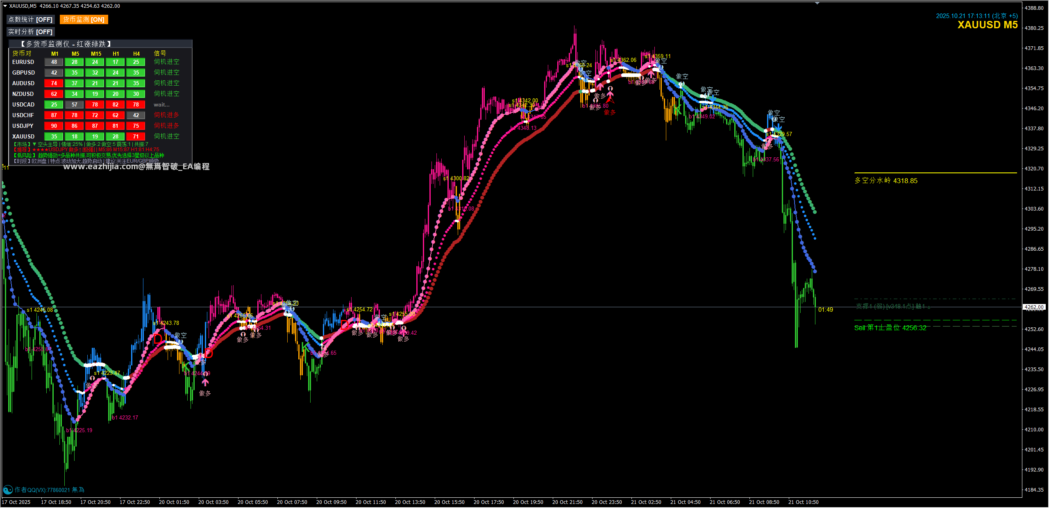Viewport: 1049px width, 508px height.
Task: Click the 2025.10.21 17:13:11 clock text
Action: coord(977,16)
